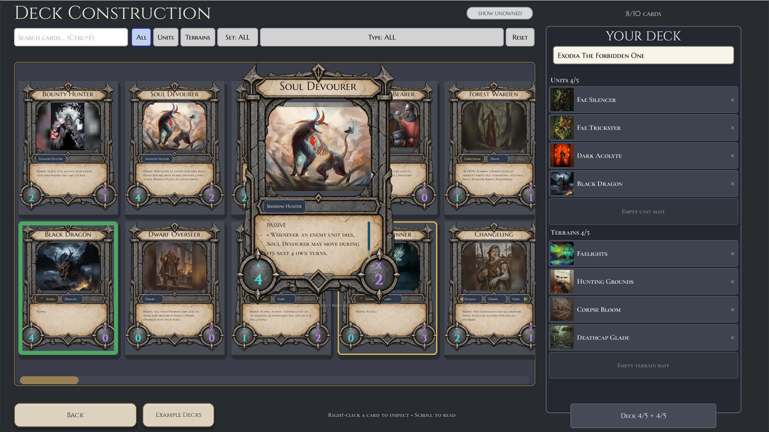Open Example Decks
This screenshot has width=769, height=432.
click(178, 415)
